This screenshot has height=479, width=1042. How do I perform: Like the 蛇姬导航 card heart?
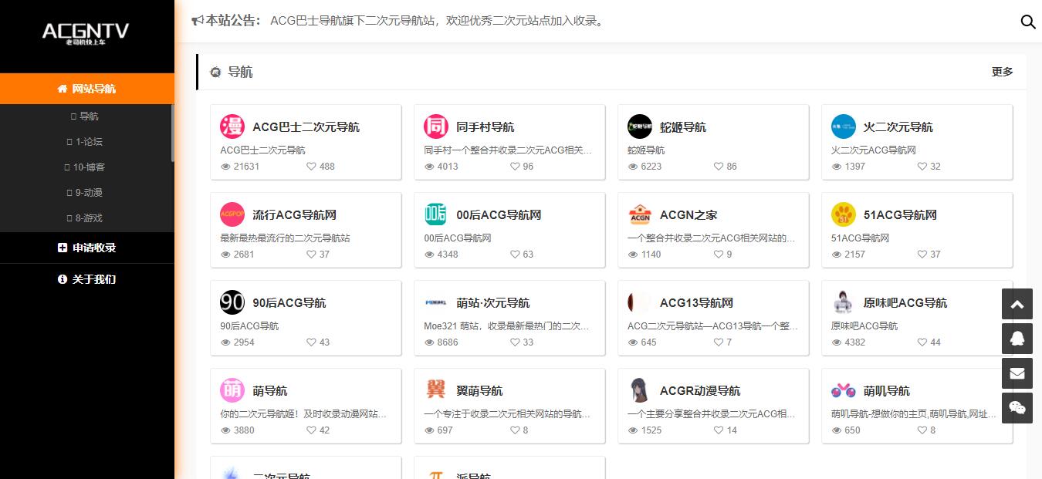pos(719,167)
